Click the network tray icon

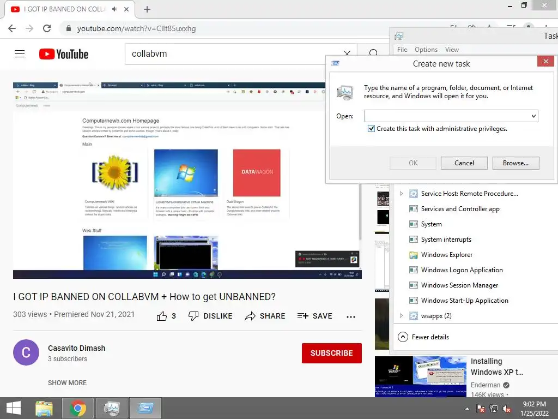494,409
